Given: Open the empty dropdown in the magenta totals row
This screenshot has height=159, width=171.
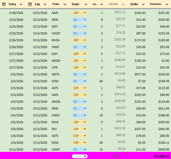Looking at the screenshot, I should tap(80, 156).
